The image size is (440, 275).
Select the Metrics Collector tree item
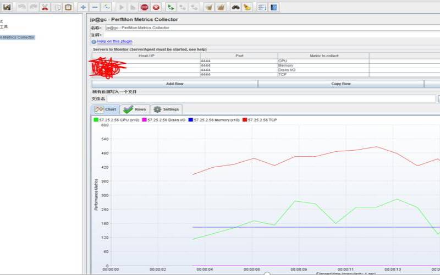pyautogui.click(x=18, y=37)
